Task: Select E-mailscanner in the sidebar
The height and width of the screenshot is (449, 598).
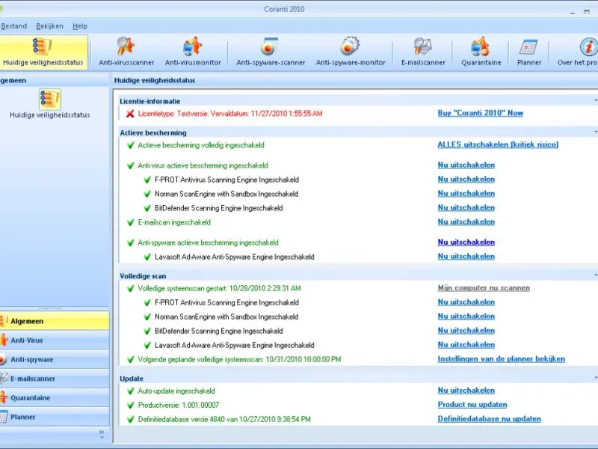Action: (x=55, y=379)
